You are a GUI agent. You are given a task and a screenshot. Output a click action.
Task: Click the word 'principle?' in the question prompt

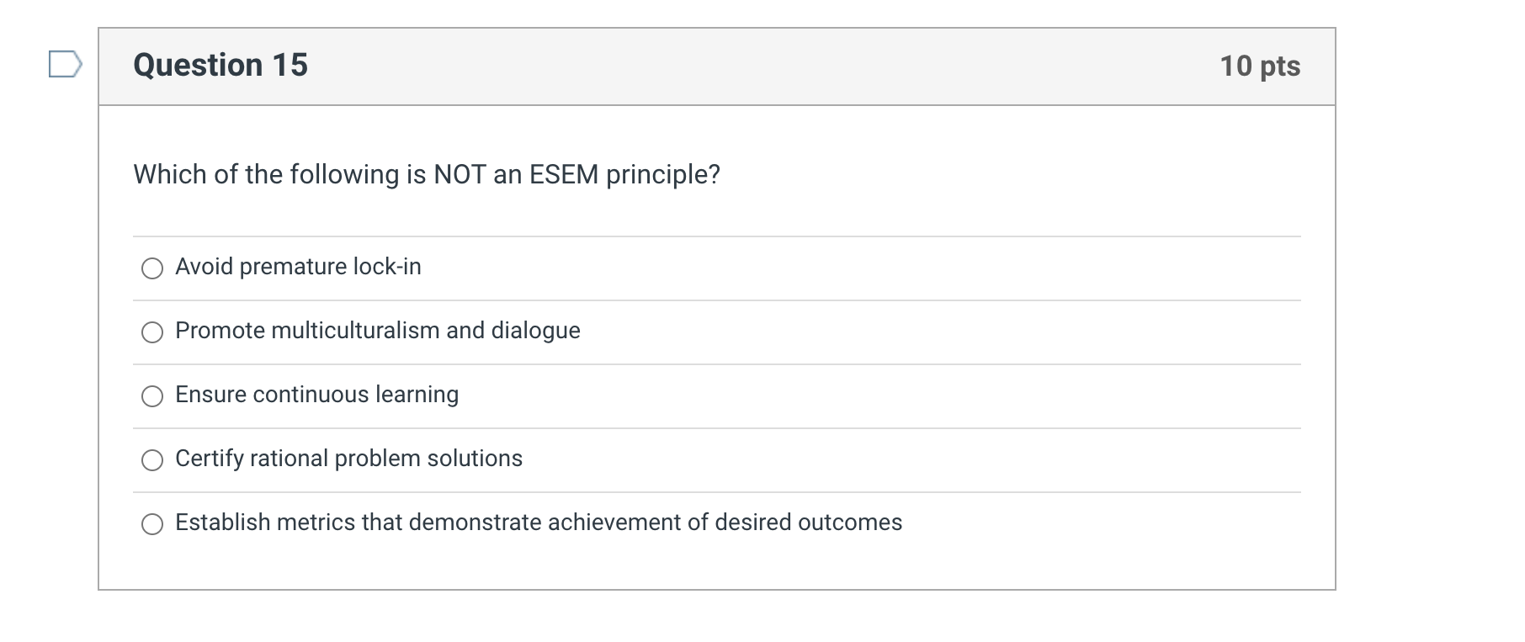coord(663,174)
